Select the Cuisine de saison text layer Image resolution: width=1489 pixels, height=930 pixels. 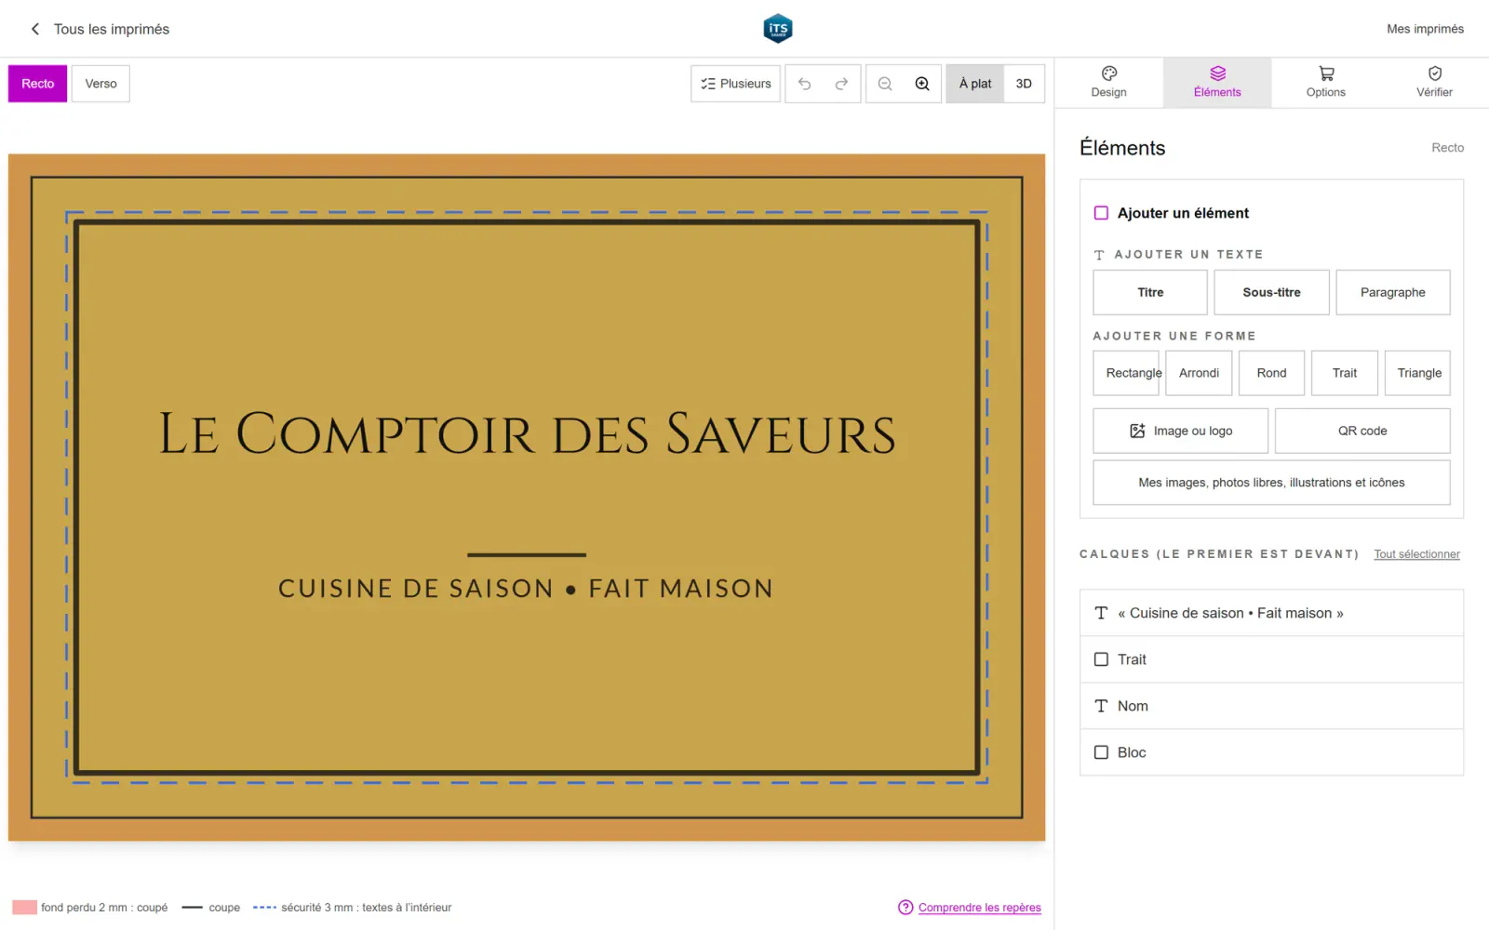pos(1271,613)
